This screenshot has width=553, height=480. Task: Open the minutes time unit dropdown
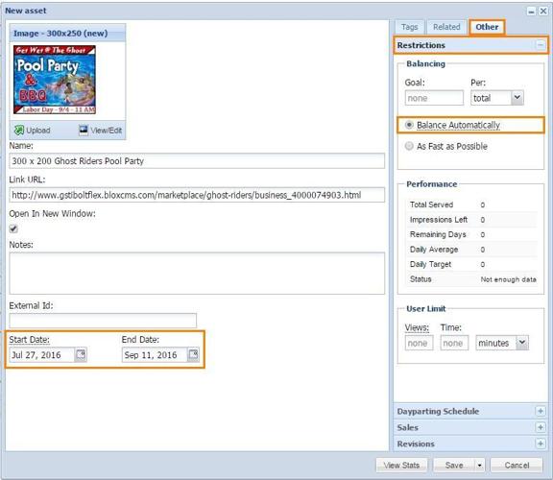[522, 343]
